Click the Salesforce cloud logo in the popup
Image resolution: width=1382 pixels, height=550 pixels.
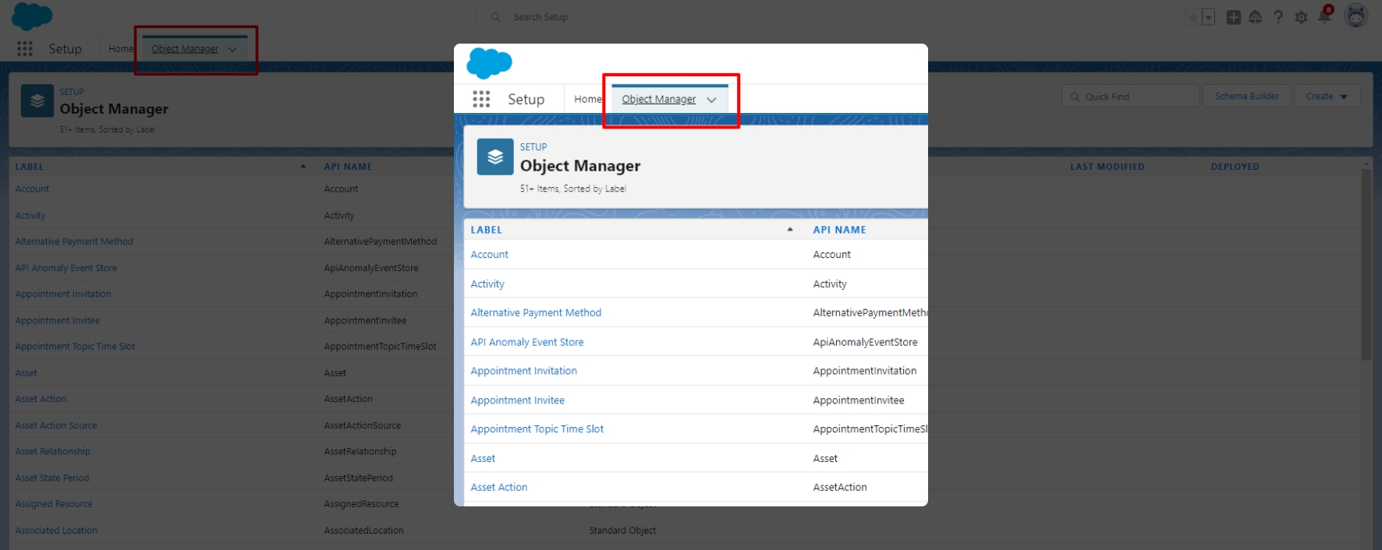[x=489, y=63]
